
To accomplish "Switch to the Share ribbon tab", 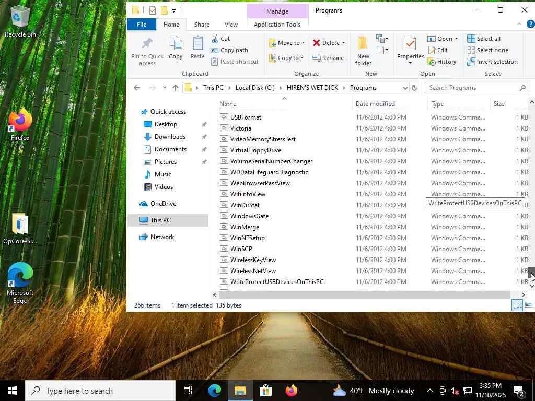I will click(202, 25).
